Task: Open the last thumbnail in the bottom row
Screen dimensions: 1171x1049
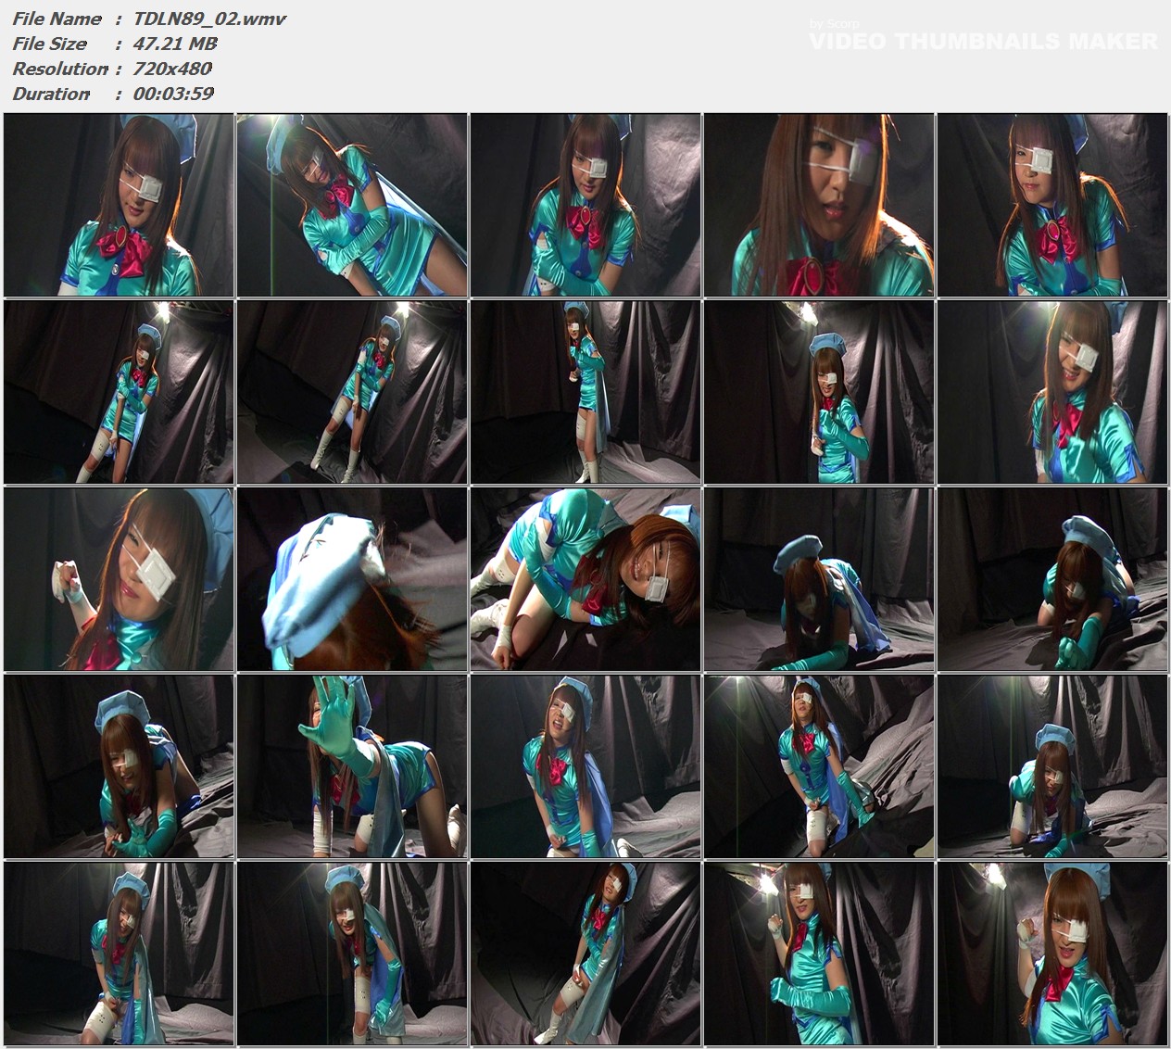Action: 1052,954
